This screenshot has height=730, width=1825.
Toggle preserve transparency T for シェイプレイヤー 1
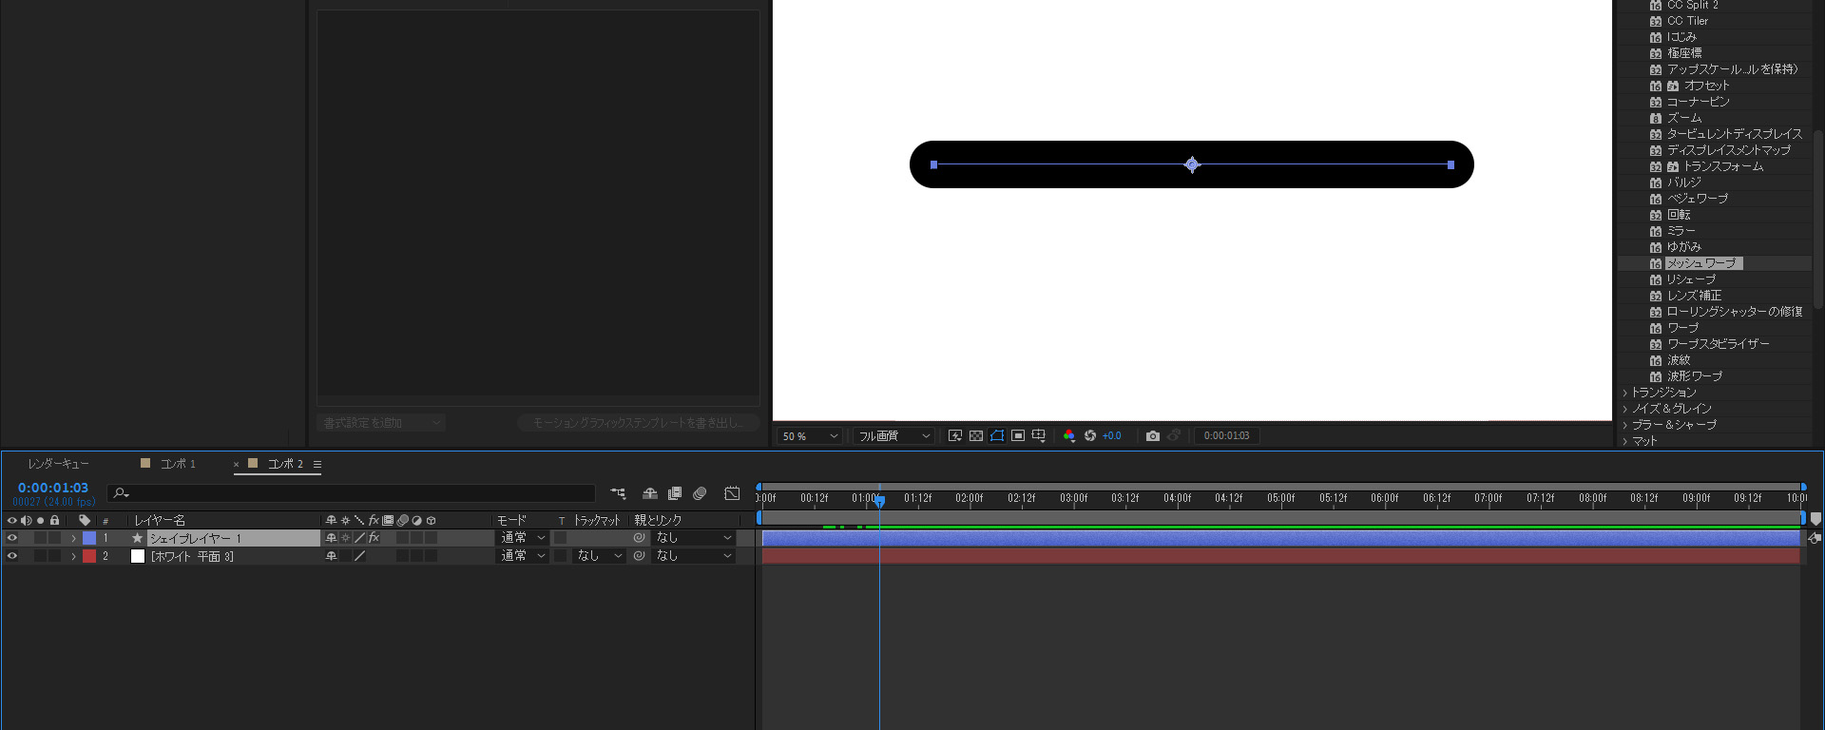pos(561,538)
